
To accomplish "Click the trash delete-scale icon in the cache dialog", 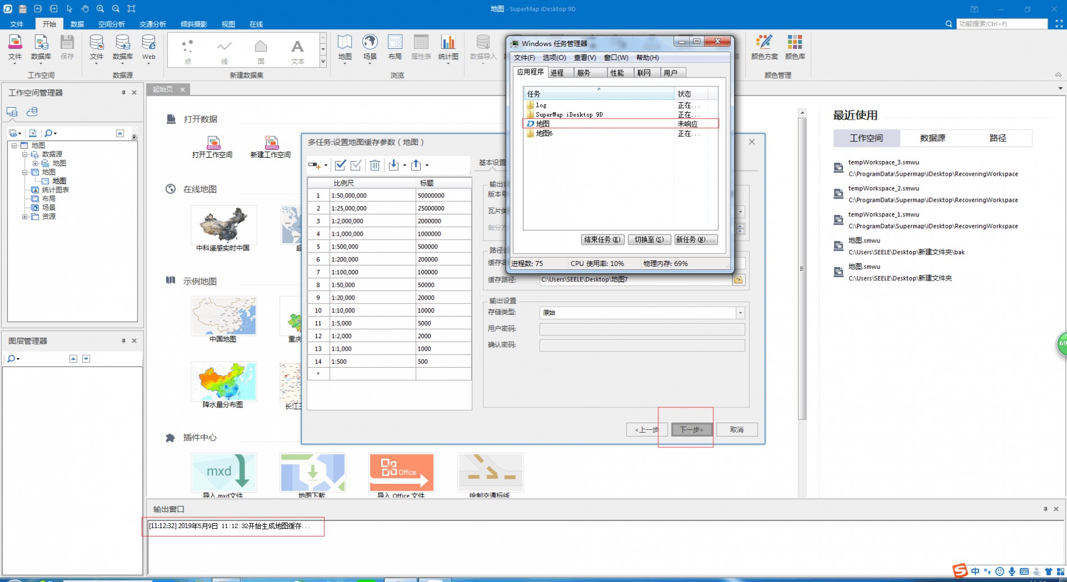I will (375, 165).
